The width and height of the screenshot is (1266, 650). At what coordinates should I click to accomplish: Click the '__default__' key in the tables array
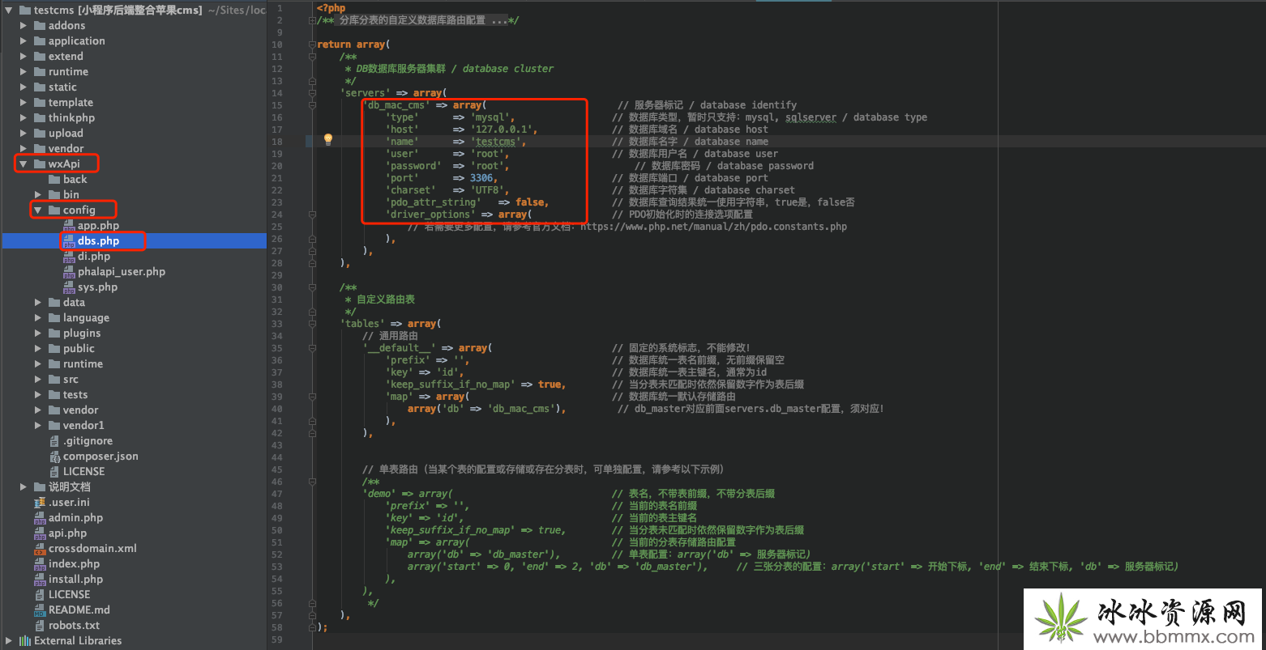[399, 348]
